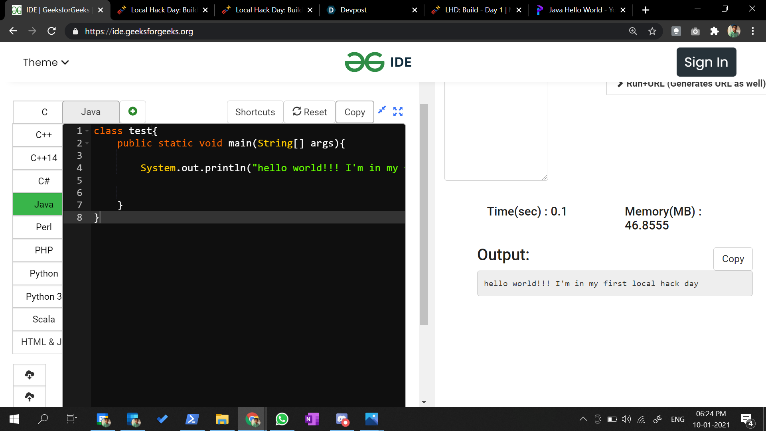Click the fullscreen expand editor icon
Image resolution: width=766 pixels, height=431 pixels.
pos(398,111)
